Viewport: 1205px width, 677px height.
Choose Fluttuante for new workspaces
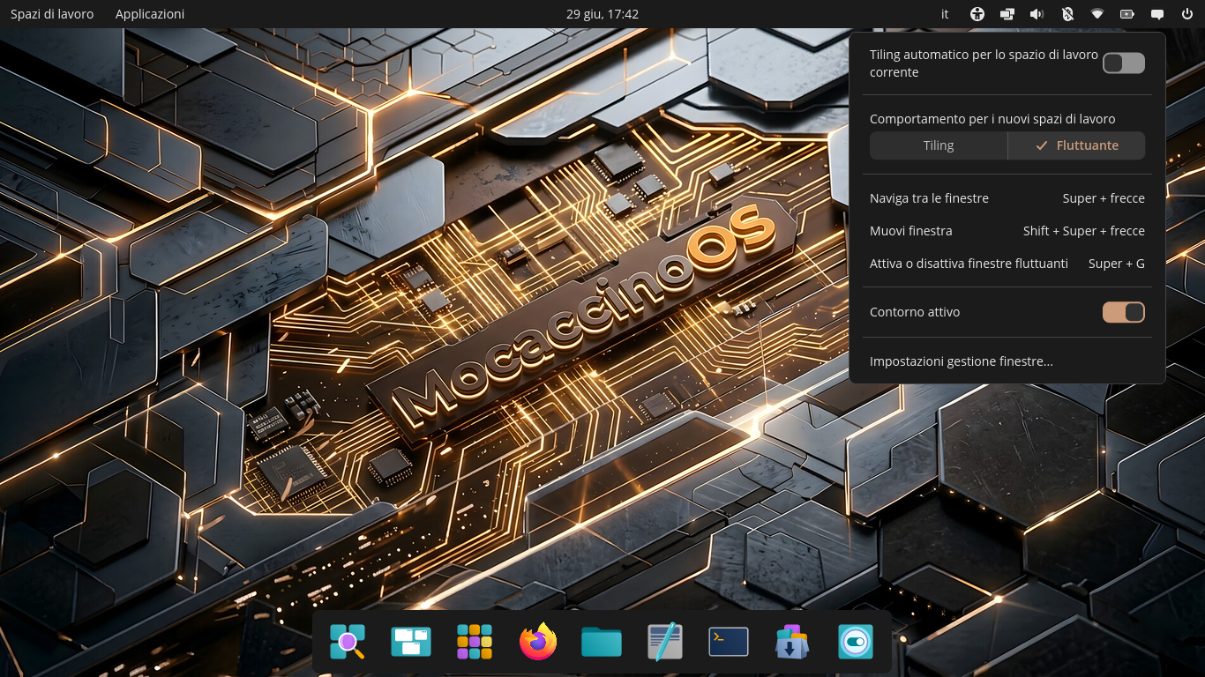(x=1076, y=145)
